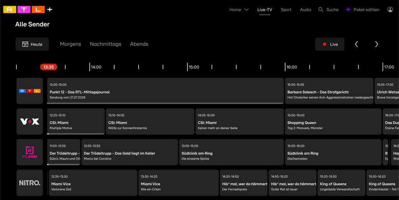Expand the Home dropdown chevron

(246, 10)
